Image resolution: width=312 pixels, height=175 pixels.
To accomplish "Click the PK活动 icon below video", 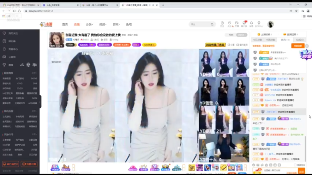I will coord(55,168).
